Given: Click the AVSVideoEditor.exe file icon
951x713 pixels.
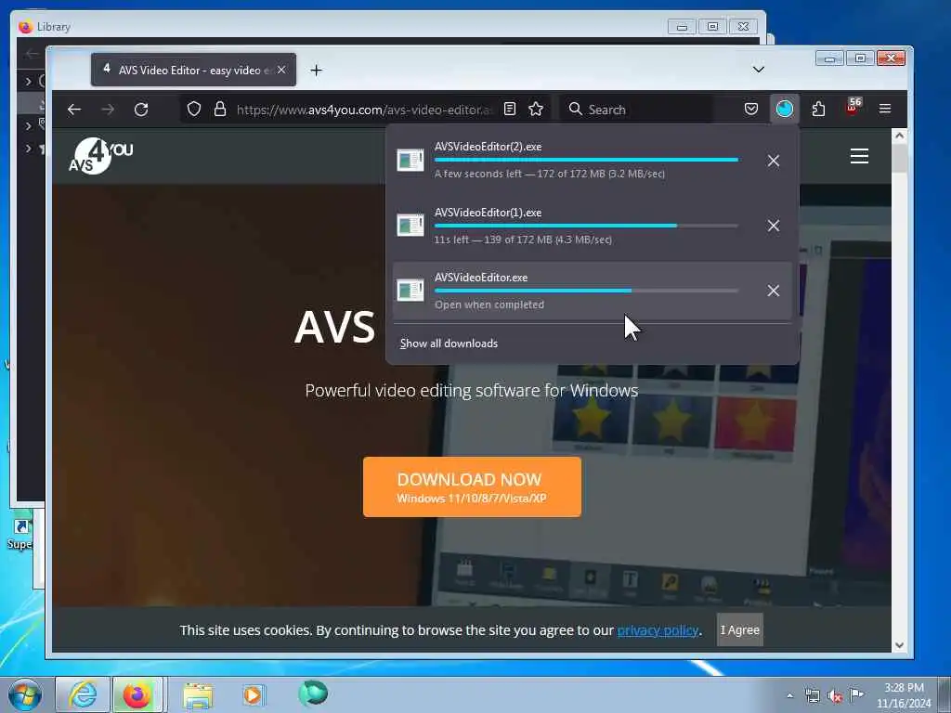Looking at the screenshot, I should pos(410,290).
